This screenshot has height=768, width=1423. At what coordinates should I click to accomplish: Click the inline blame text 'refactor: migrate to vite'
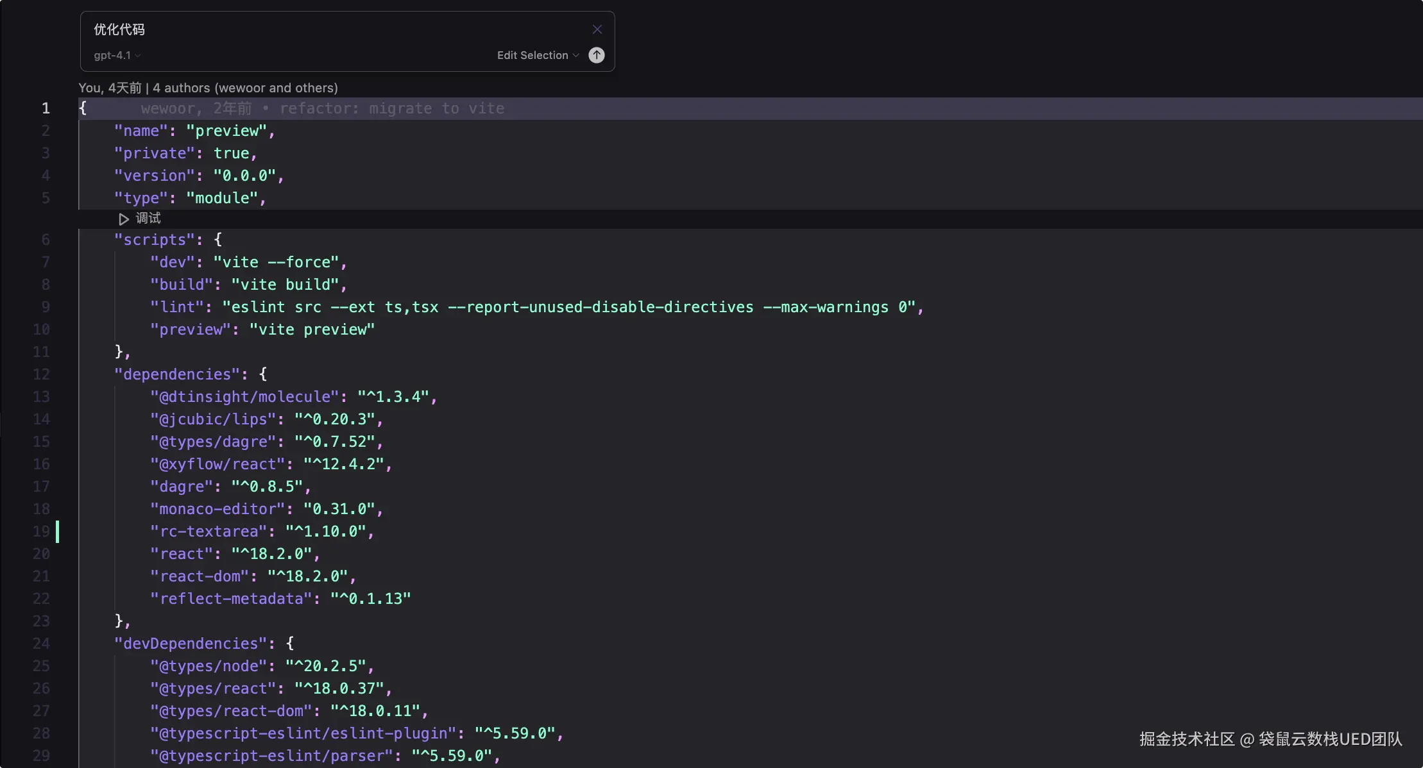tap(391, 108)
